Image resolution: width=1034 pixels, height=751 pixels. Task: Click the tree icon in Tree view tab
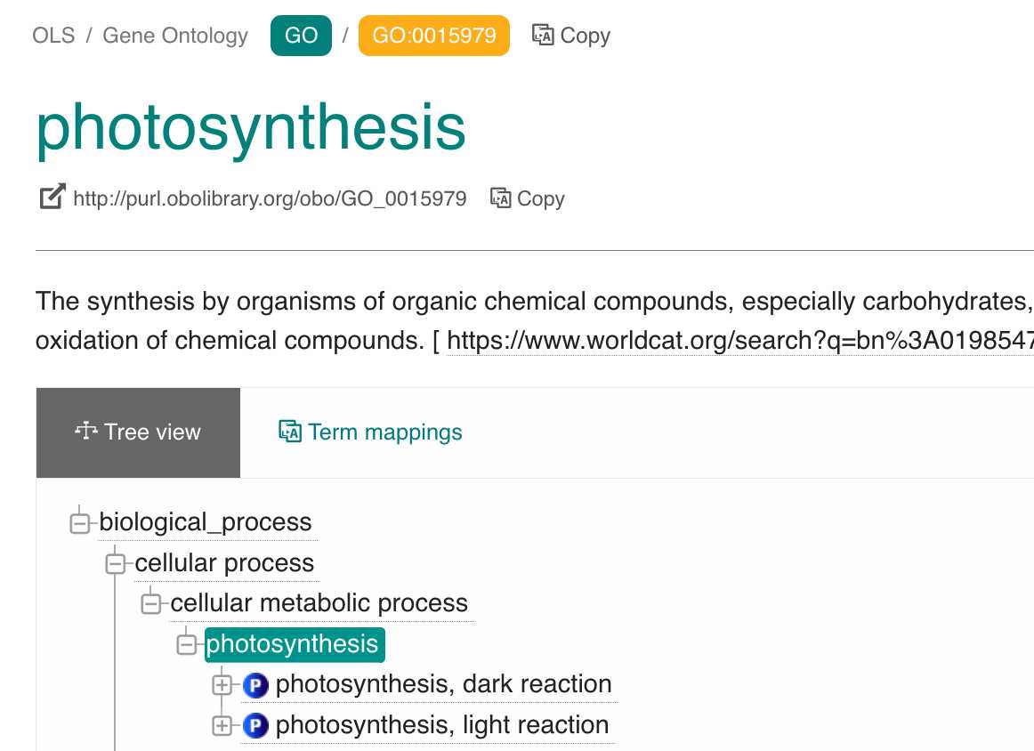85,432
